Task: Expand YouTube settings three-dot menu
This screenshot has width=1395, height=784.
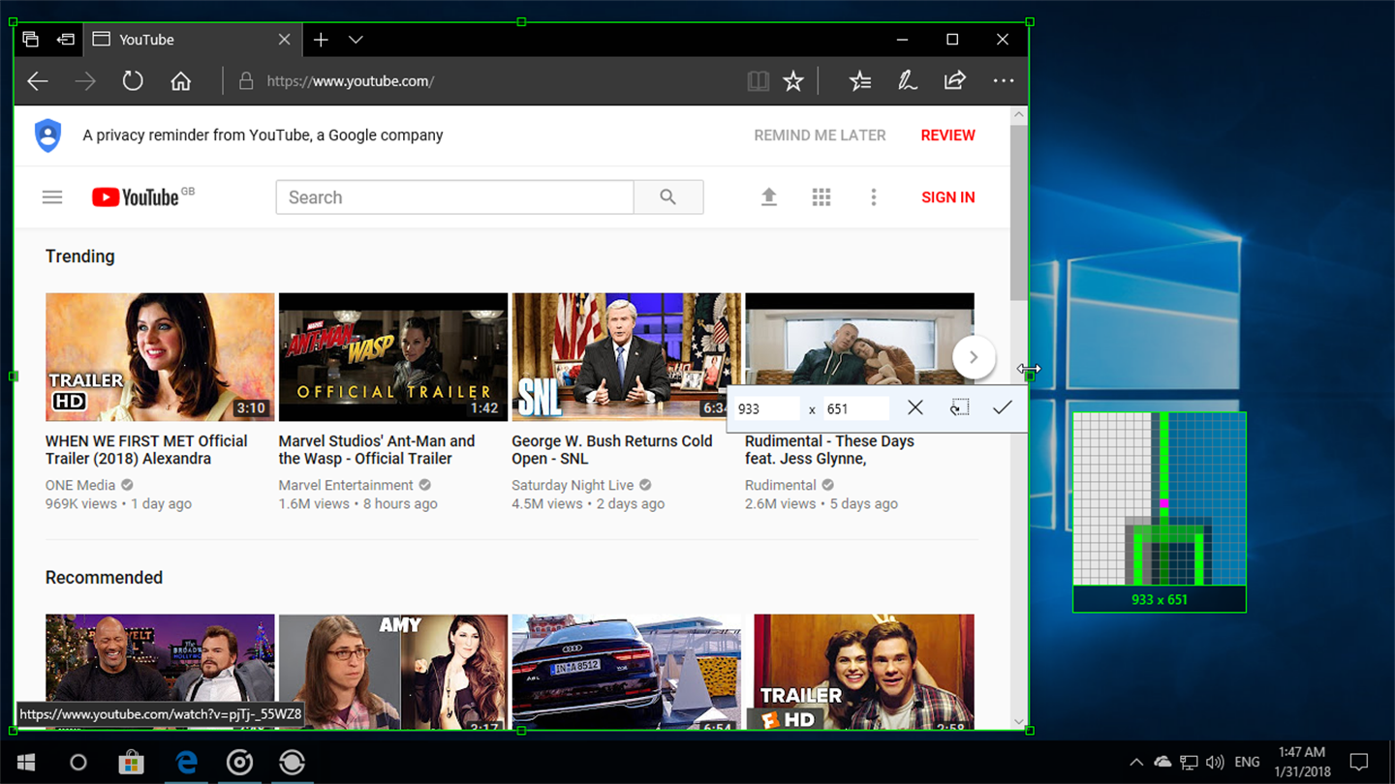Action: tap(873, 197)
